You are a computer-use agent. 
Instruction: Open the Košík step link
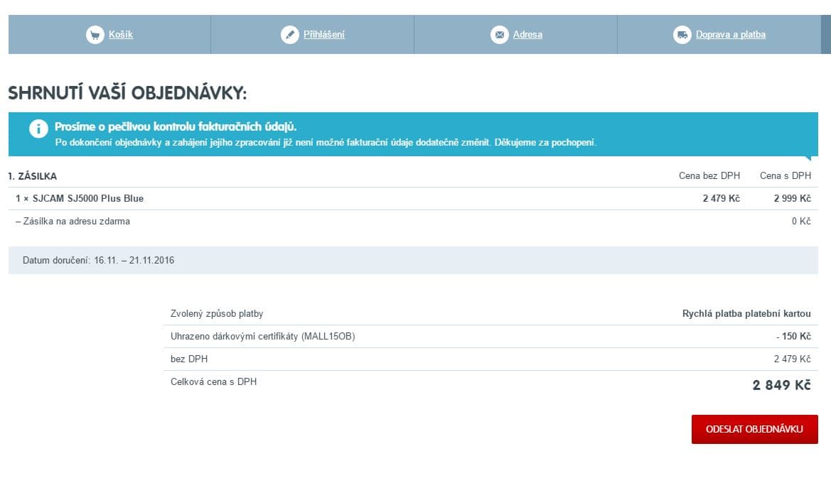(121, 34)
